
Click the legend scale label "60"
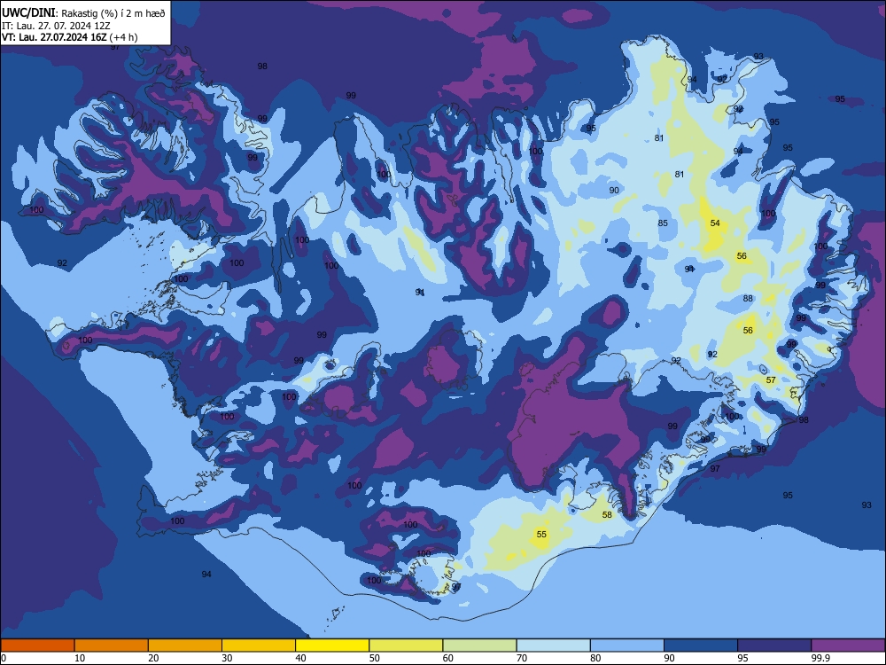pos(448,658)
